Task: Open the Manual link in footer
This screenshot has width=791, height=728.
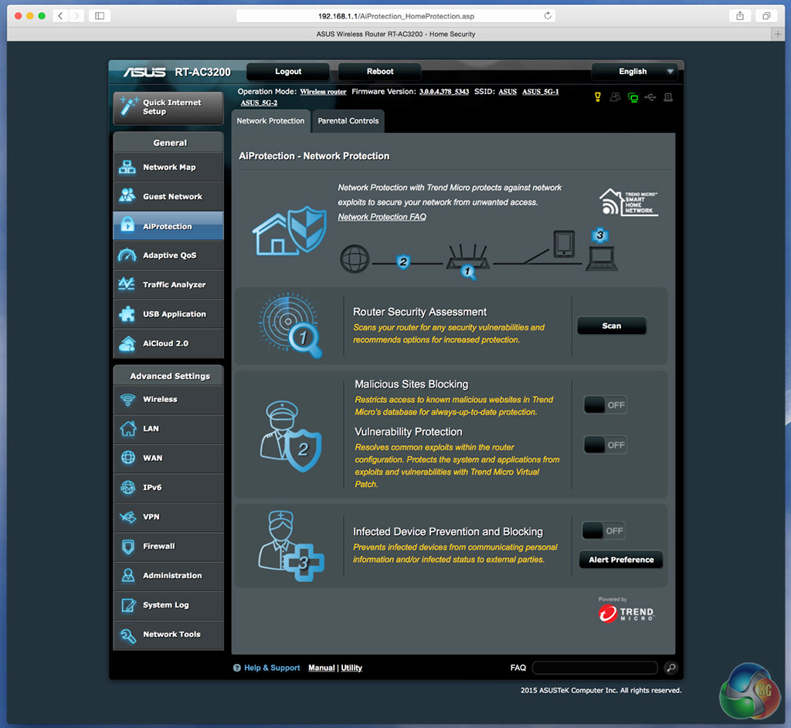Action: pos(321,668)
